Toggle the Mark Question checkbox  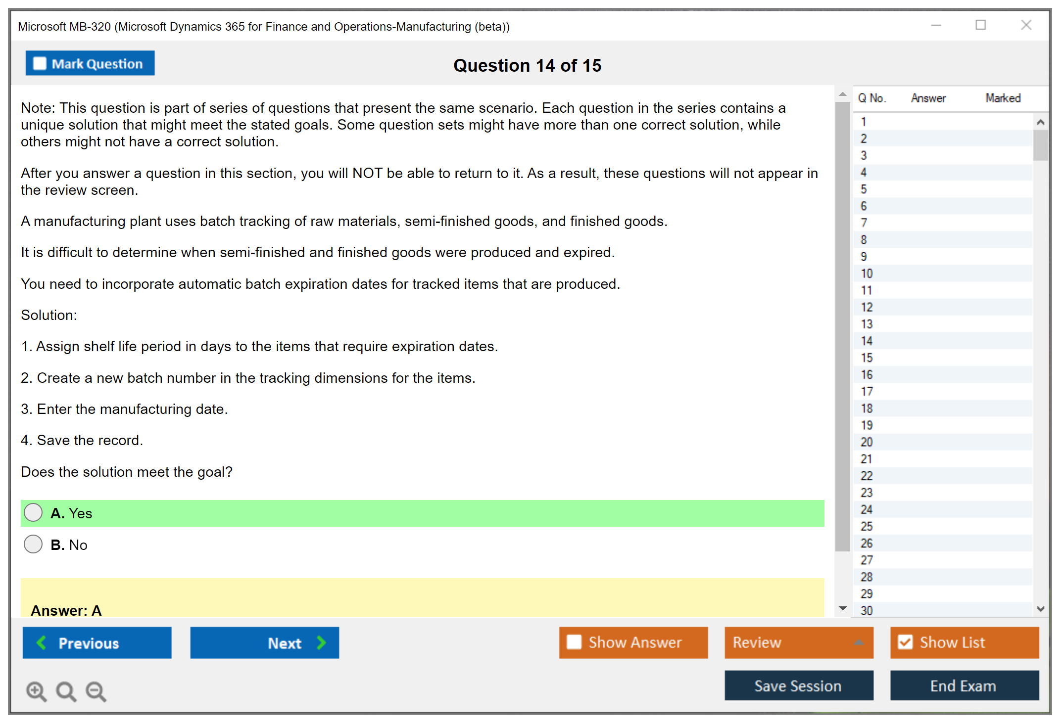40,63
